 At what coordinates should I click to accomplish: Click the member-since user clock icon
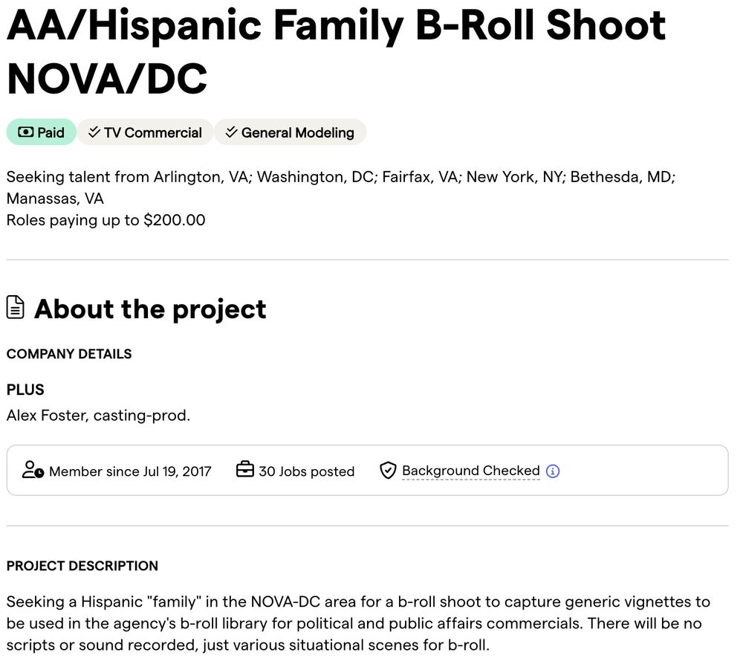click(x=33, y=470)
